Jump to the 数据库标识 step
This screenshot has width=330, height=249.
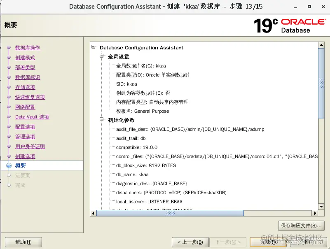[x=28, y=77]
